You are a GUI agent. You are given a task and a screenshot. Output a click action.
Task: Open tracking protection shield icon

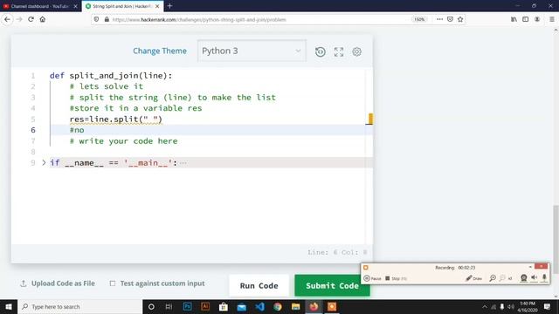tap(96, 19)
